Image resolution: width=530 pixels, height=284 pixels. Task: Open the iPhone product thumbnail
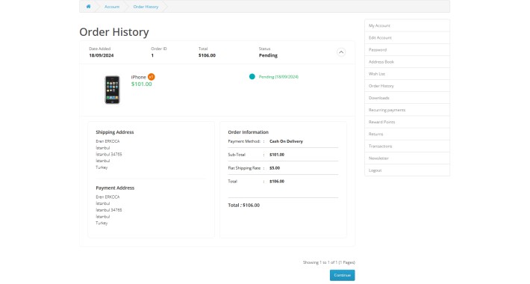tap(112, 90)
